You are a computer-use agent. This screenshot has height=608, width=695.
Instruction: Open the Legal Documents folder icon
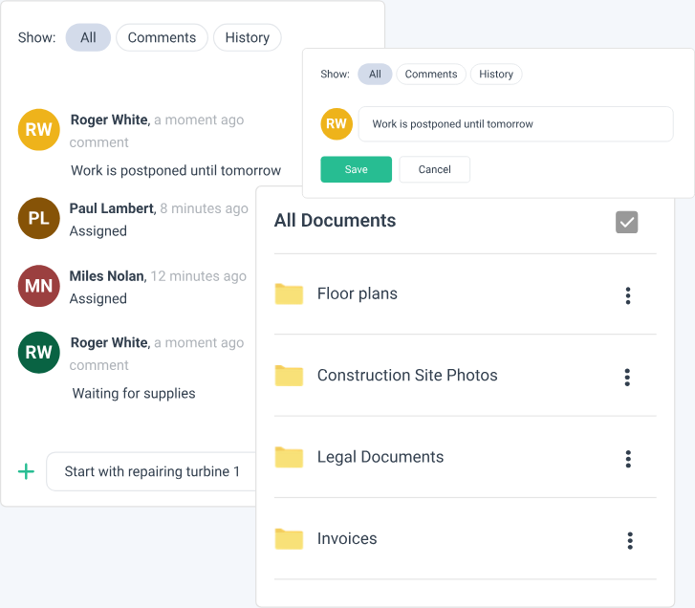(x=289, y=457)
